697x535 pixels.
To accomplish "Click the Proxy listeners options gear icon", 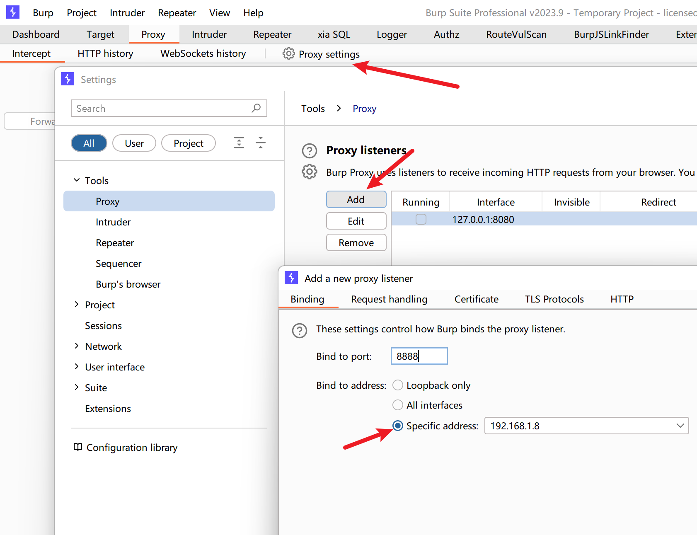I will [x=310, y=172].
